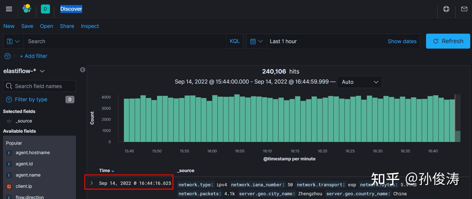Open the saved queries dropdown

pyautogui.click(x=13, y=41)
